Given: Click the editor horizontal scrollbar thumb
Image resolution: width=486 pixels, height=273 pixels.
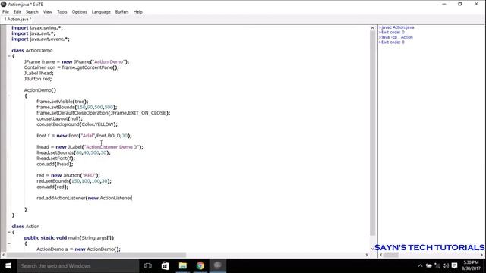Looking at the screenshot, I should coord(96,255).
